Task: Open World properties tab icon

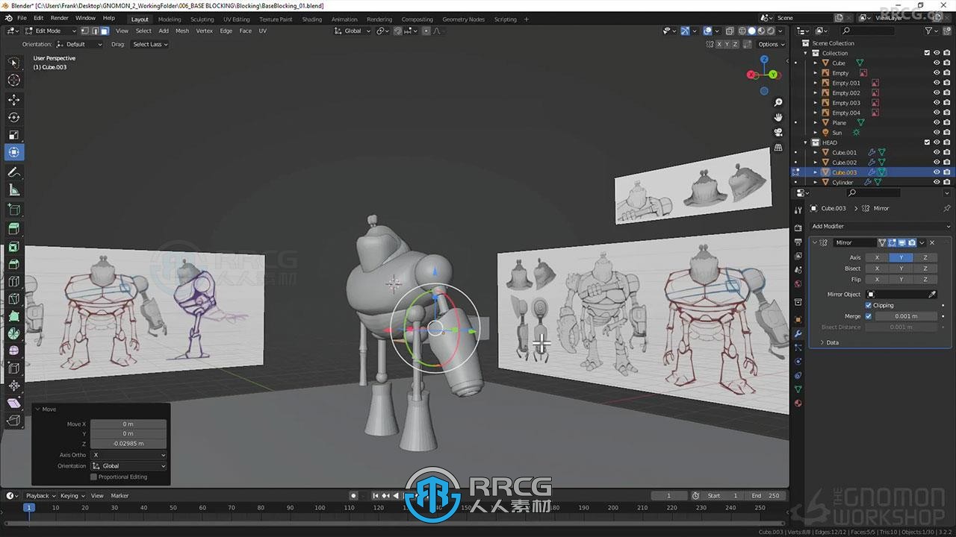Action: tap(798, 283)
